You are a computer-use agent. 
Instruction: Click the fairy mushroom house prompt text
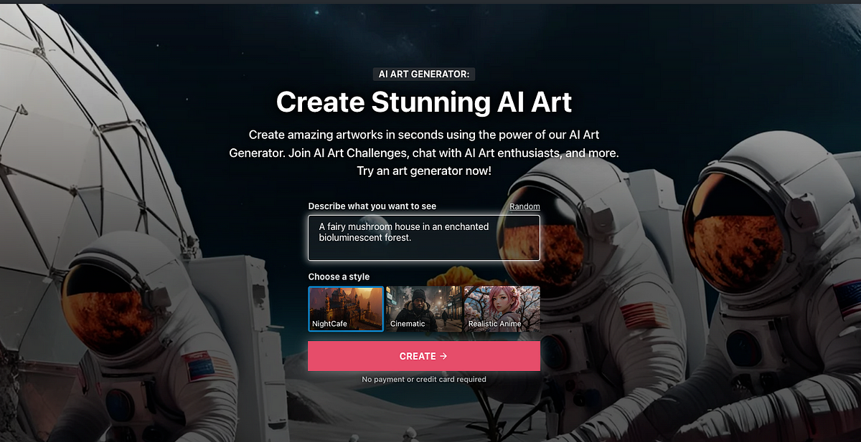(404, 232)
